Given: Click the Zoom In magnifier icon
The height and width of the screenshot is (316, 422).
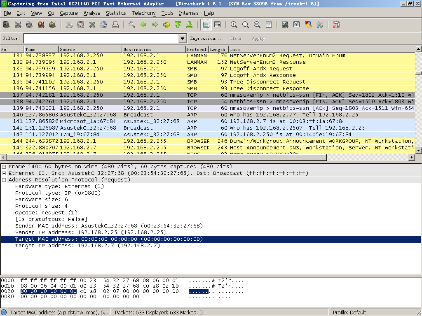Looking at the screenshot, I should coord(234,25).
